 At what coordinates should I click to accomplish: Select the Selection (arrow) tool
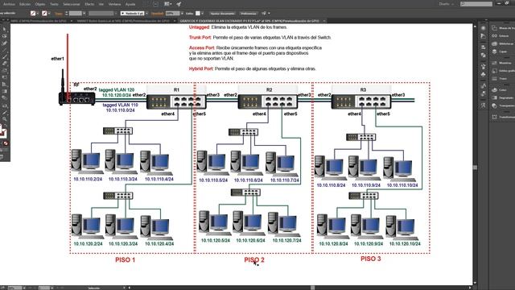[4, 30]
